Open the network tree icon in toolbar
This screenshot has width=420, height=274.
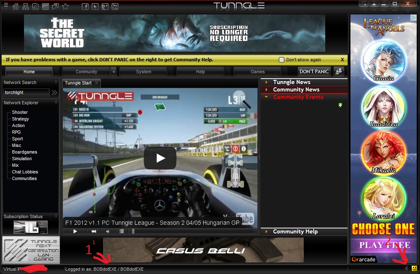26,7
